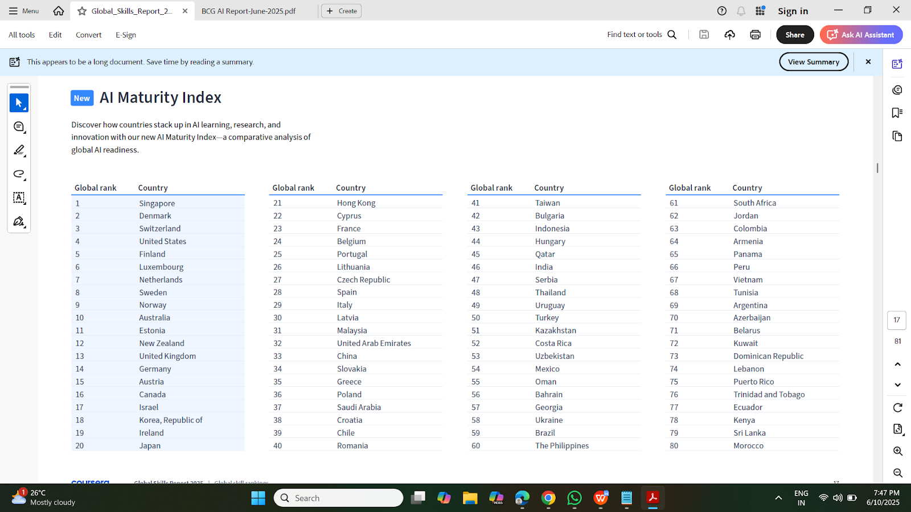911x512 pixels.
Task: Open the Comments panel icon
Action: tap(897, 90)
